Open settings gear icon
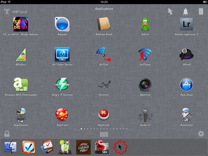The height and width of the screenshot is (156, 208). point(201,134)
